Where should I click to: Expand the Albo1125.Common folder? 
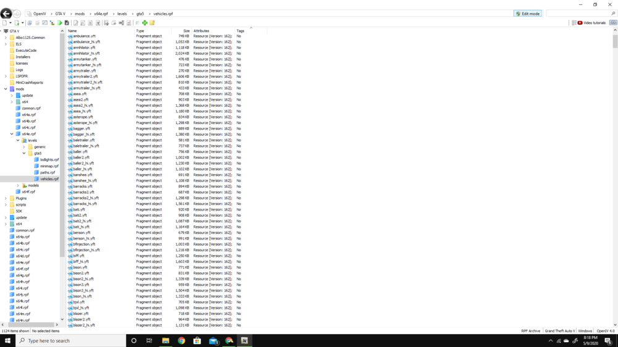click(x=6, y=38)
